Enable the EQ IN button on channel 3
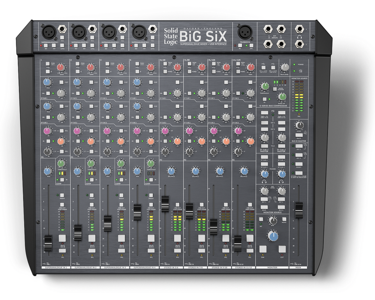Image resolution: width=375 pixels, height=300 pixels. [x=108, y=141]
